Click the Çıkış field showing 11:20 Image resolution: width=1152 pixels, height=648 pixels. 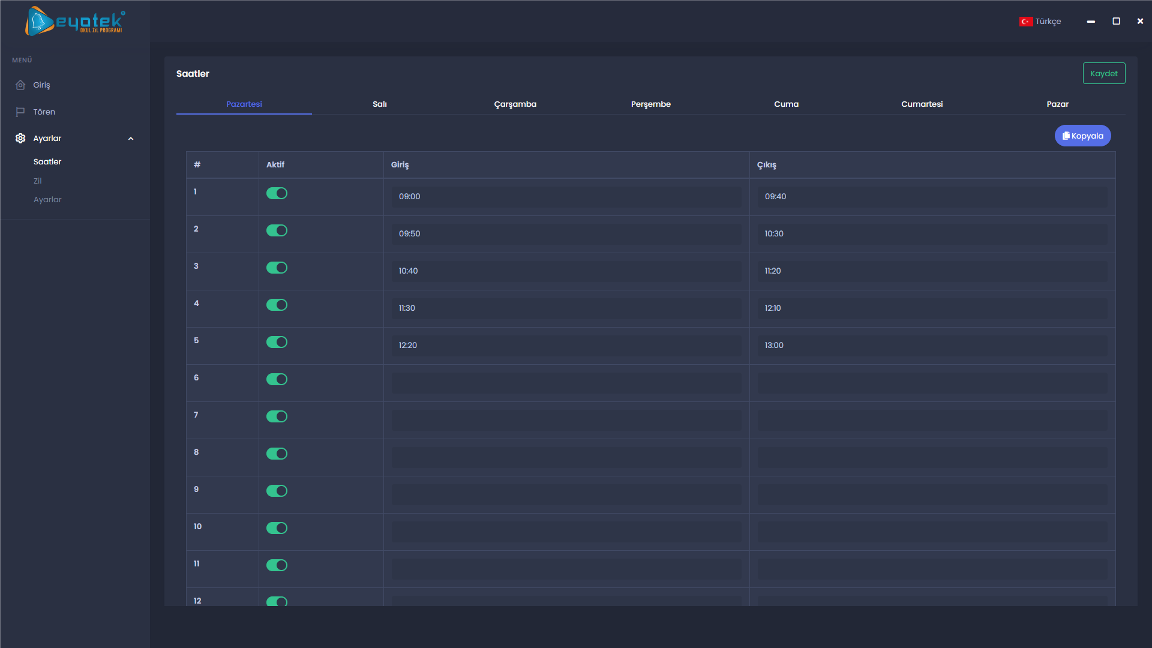(932, 271)
